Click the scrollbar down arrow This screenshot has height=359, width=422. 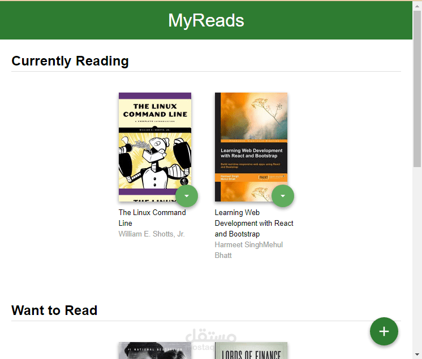click(417, 354)
